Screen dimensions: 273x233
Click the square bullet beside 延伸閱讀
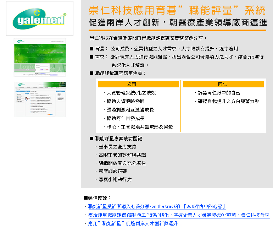(85, 198)
